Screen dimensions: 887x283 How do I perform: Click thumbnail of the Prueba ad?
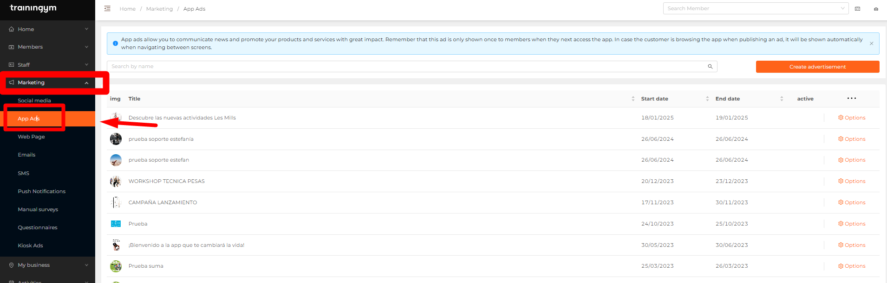coord(116,224)
